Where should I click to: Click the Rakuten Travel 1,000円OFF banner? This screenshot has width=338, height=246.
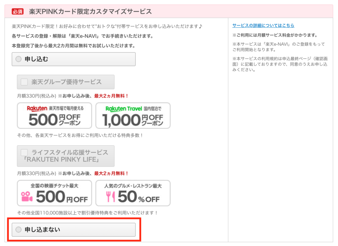tap(133, 116)
